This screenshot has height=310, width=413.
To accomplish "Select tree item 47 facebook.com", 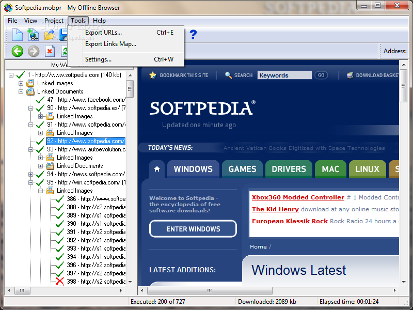I will click(86, 100).
